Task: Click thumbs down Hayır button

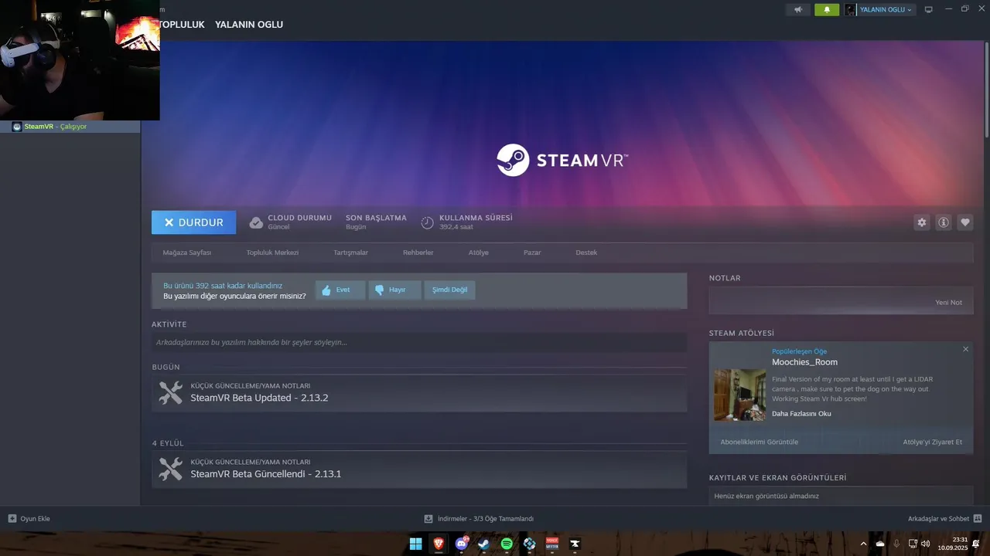Action: click(x=394, y=290)
